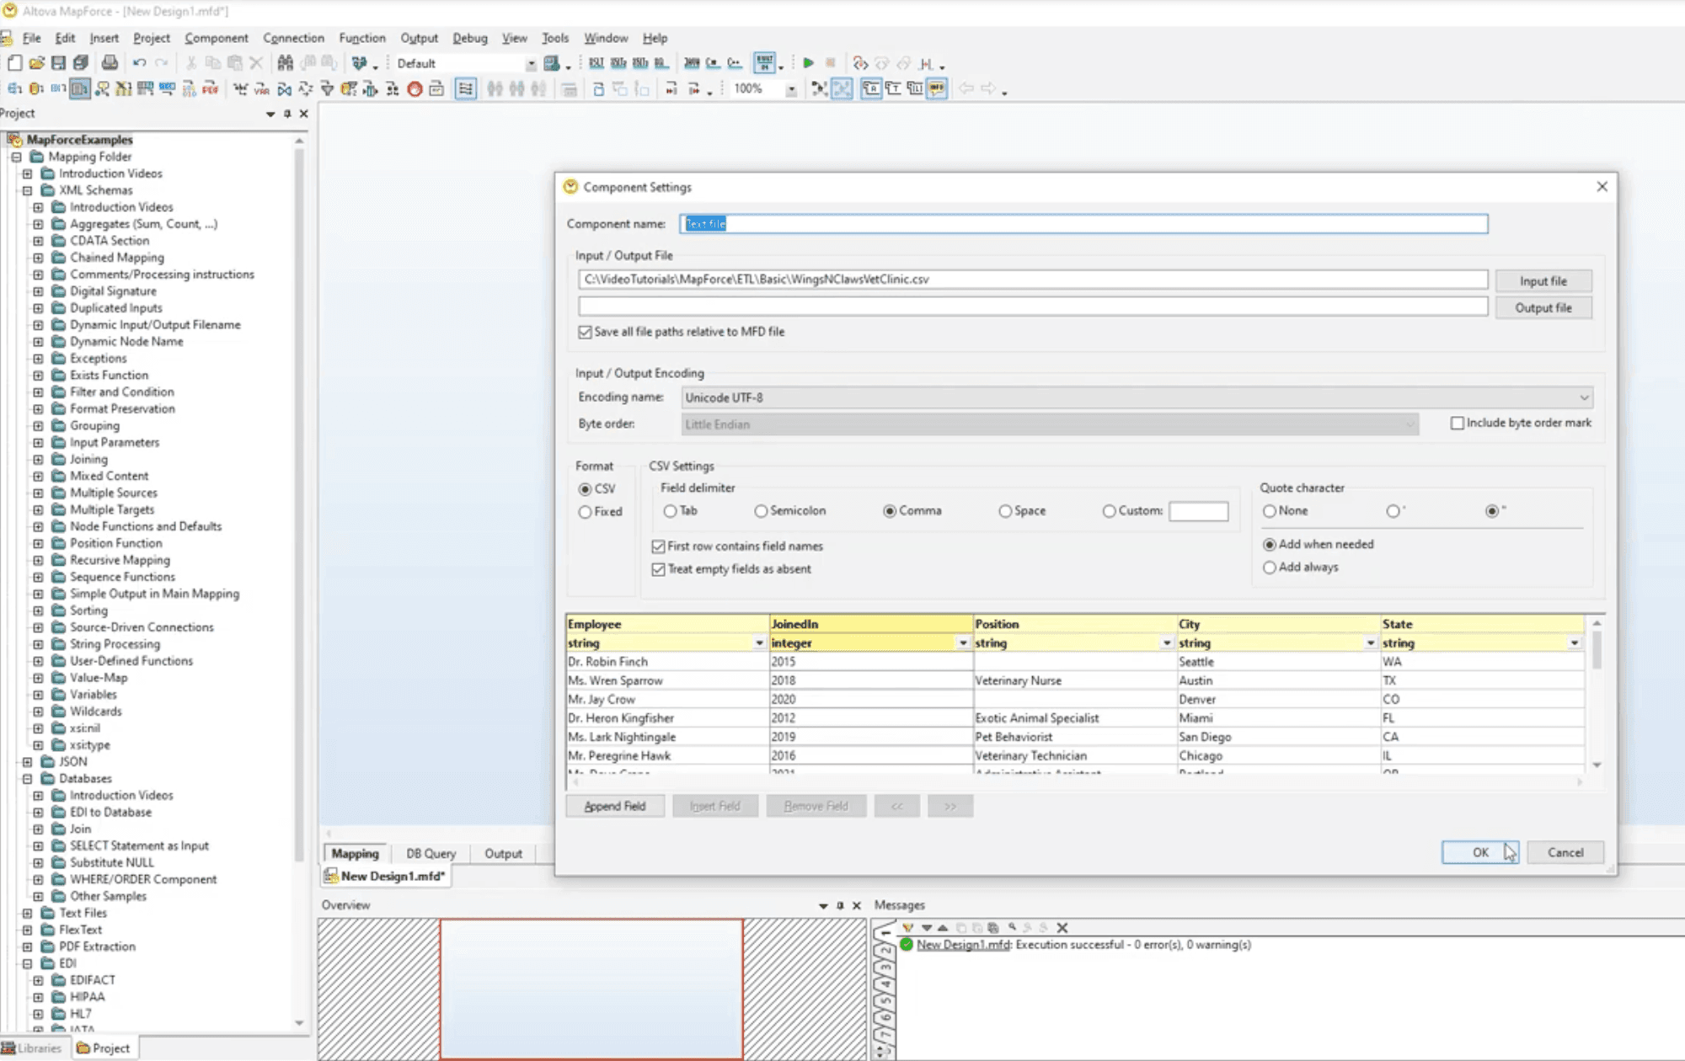Select Java as transformation language
The height and width of the screenshot is (1061, 1685).
[692, 63]
